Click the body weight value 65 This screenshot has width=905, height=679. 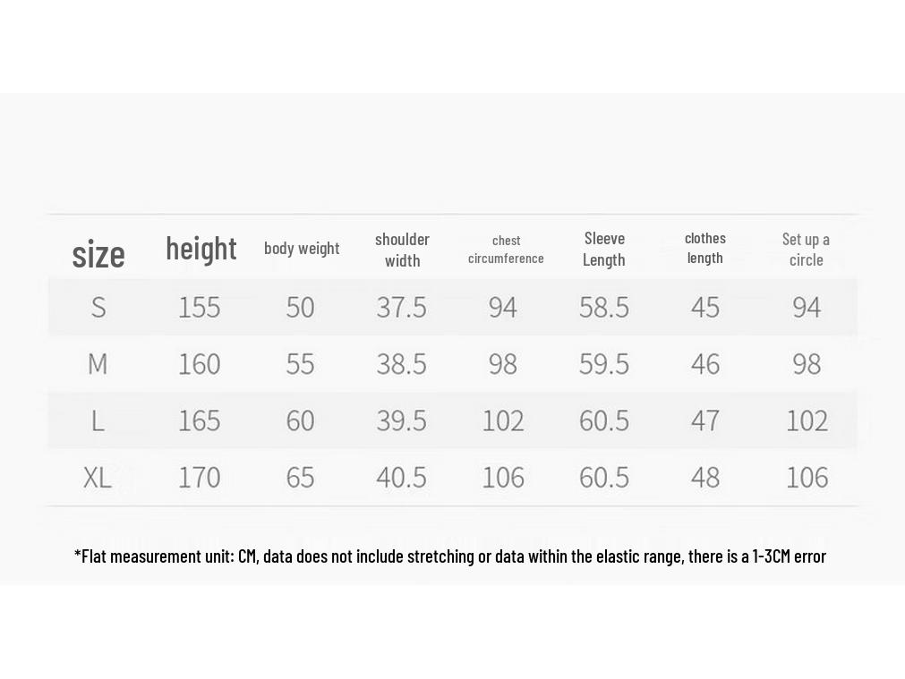point(300,478)
